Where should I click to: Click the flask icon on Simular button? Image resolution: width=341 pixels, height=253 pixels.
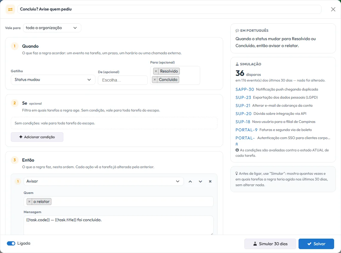click(x=255, y=244)
